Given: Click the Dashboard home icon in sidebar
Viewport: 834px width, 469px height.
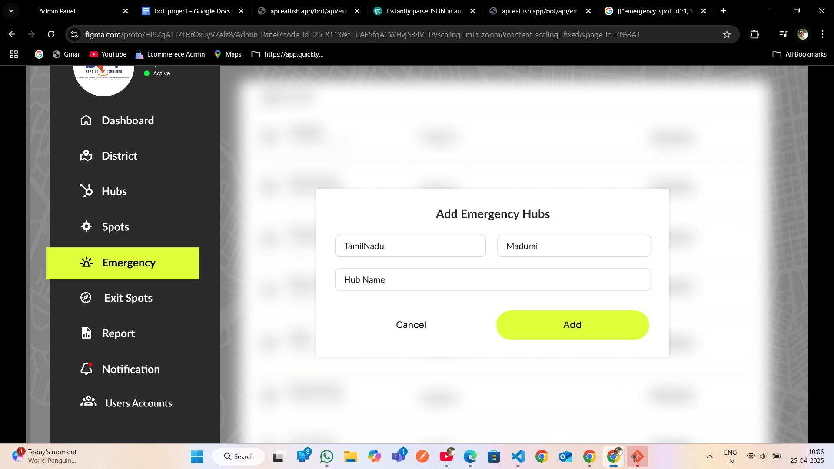Looking at the screenshot, I should point(86,120).
